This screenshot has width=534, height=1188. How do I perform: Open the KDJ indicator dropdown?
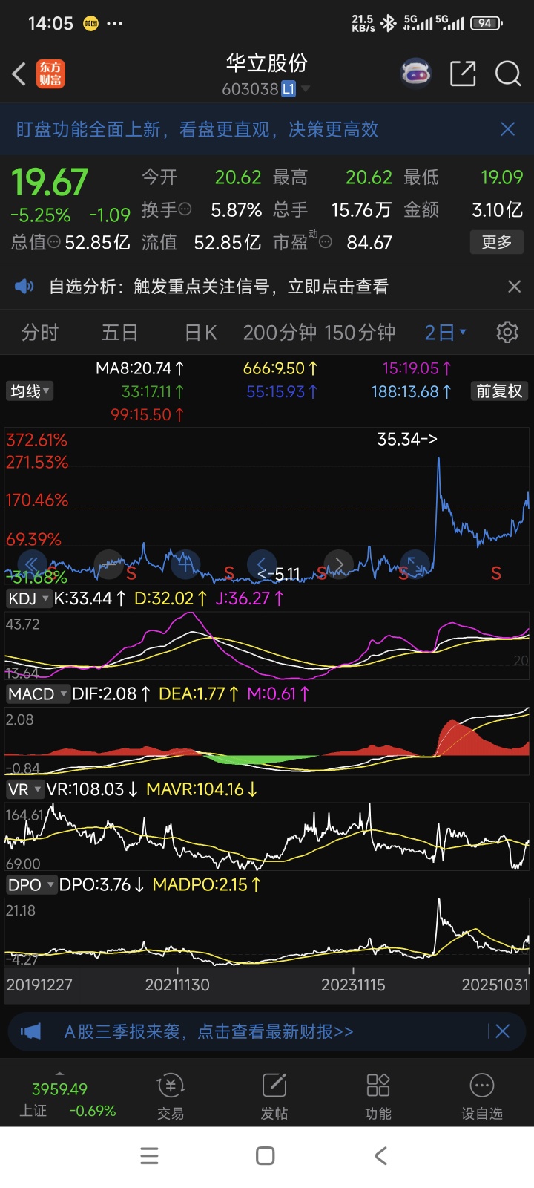28,598
